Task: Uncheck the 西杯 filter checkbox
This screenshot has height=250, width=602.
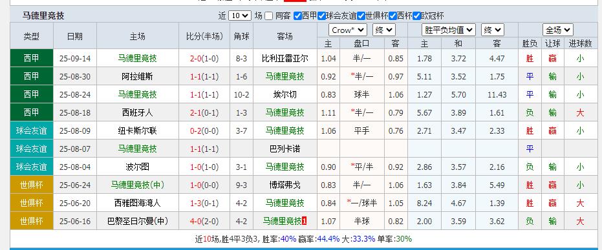Action: (x=392, y=16)
